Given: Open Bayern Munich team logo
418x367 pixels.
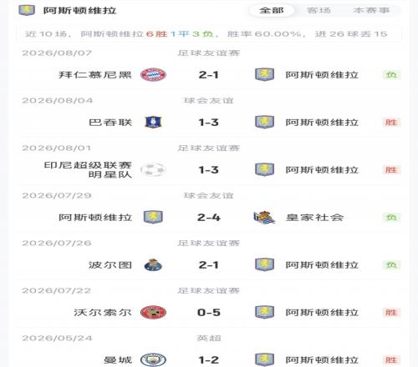Looking at the screenshot, I should [153, 74].
